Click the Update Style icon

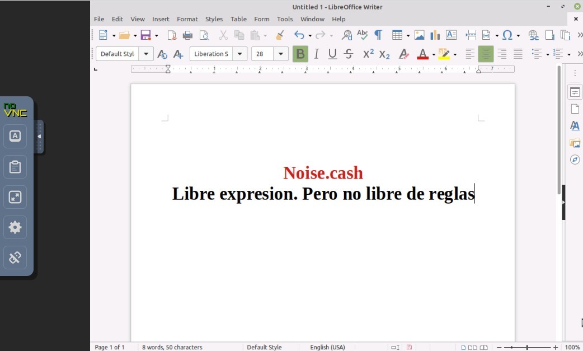162,54
